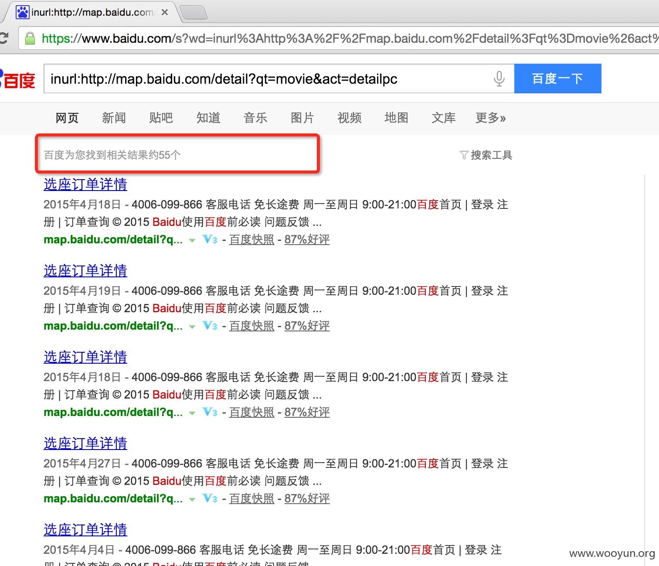
Task: Switch to the 图片 tab
Action: tap(302, 118)
